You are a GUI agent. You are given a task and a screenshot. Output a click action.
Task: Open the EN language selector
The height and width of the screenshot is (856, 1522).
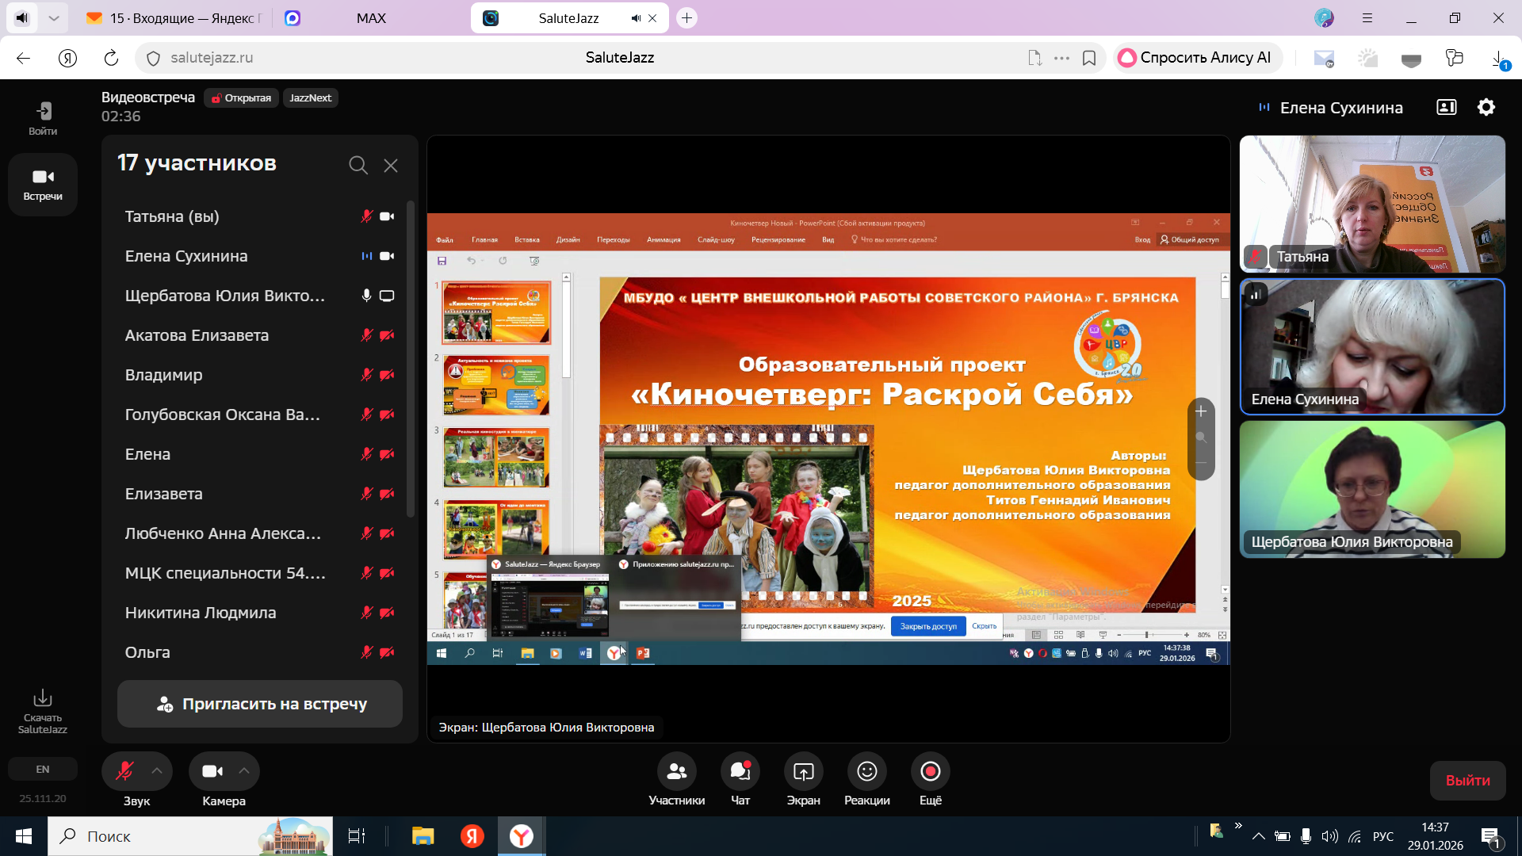click(x=43, y=769)
